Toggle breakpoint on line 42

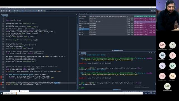[1, 76]
